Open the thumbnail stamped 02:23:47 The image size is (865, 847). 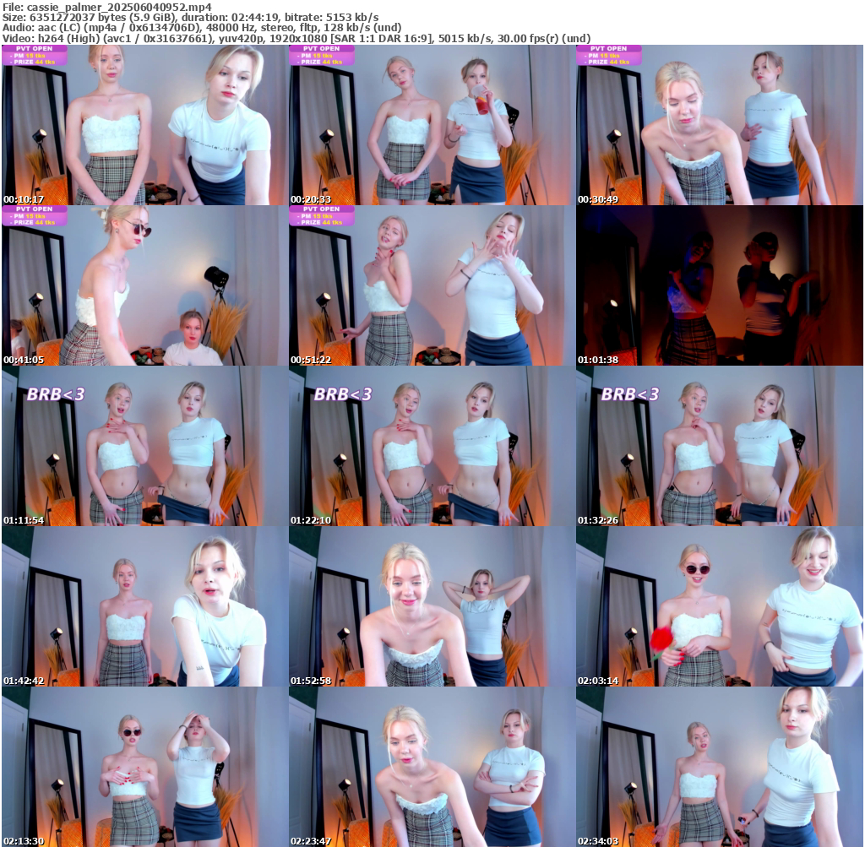coord(432,767)
